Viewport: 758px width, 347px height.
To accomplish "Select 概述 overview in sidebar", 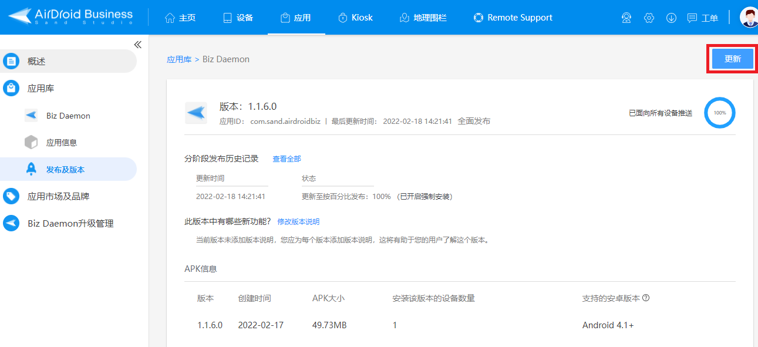I will pos(68,61).
